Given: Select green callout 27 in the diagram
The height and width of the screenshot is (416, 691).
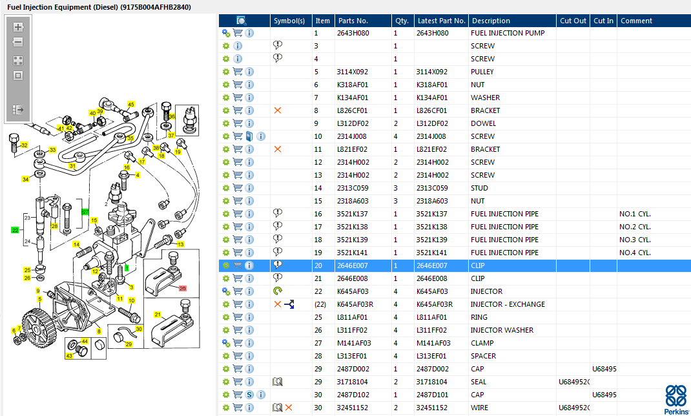Looking at the screenshot, I should click(85, 212).
